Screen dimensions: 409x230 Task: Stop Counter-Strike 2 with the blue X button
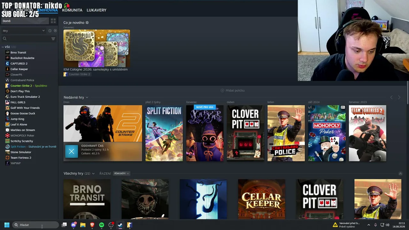(x=72, y=151)
